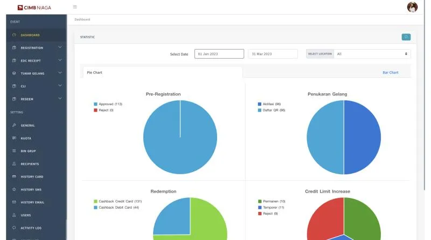Screen dimensions: 431x240
Task: Switch to the Bar Chart tab
Action: [390, 73]
